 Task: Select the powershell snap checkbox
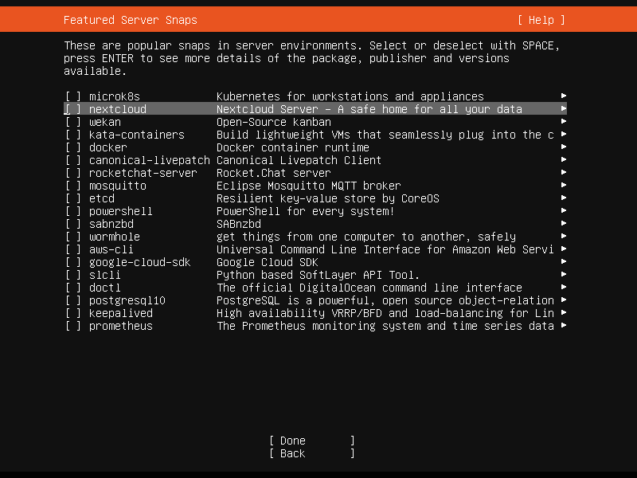[73, 211]
